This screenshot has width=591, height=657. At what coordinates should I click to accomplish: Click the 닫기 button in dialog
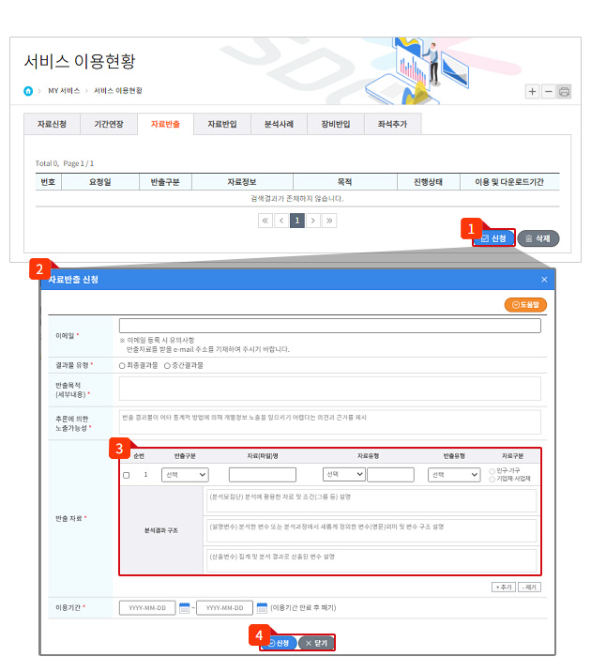317,643
